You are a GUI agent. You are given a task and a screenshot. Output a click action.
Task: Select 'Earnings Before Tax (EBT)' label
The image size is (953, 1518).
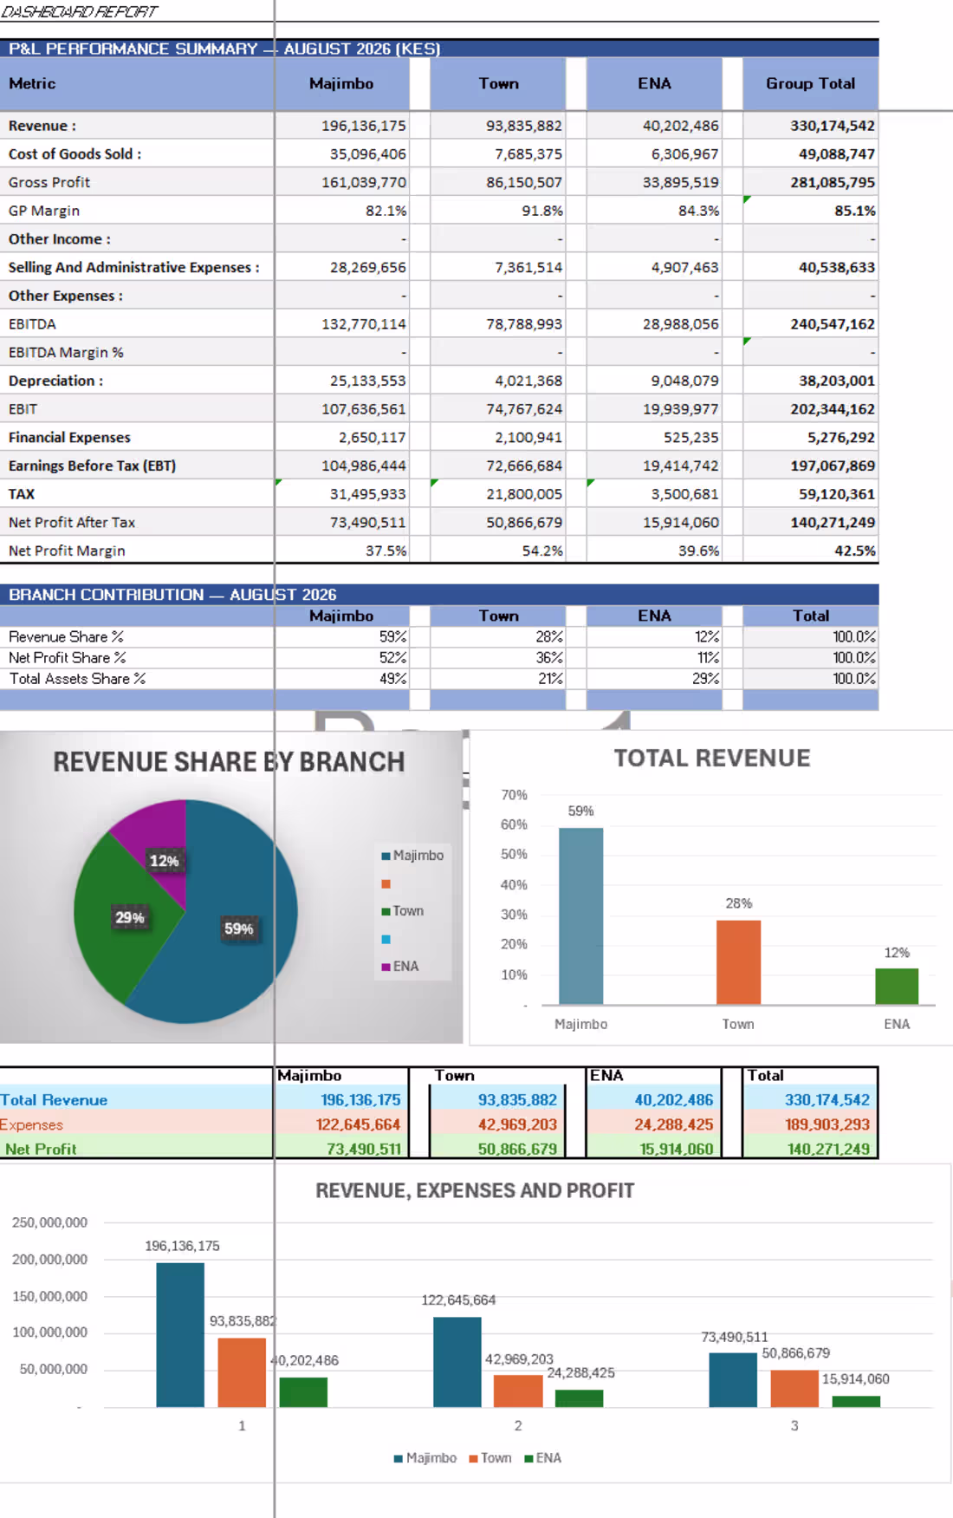(92, 466)
